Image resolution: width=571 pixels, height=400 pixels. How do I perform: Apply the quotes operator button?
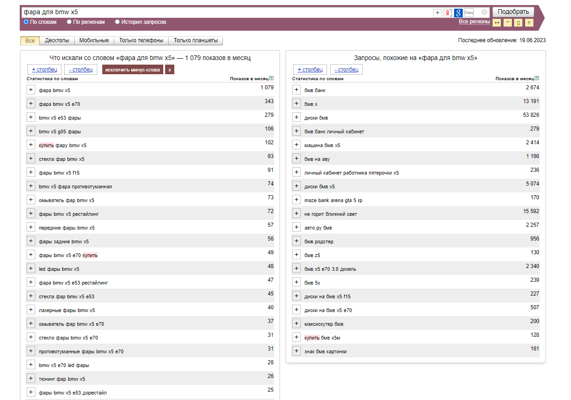click(508, 22)
